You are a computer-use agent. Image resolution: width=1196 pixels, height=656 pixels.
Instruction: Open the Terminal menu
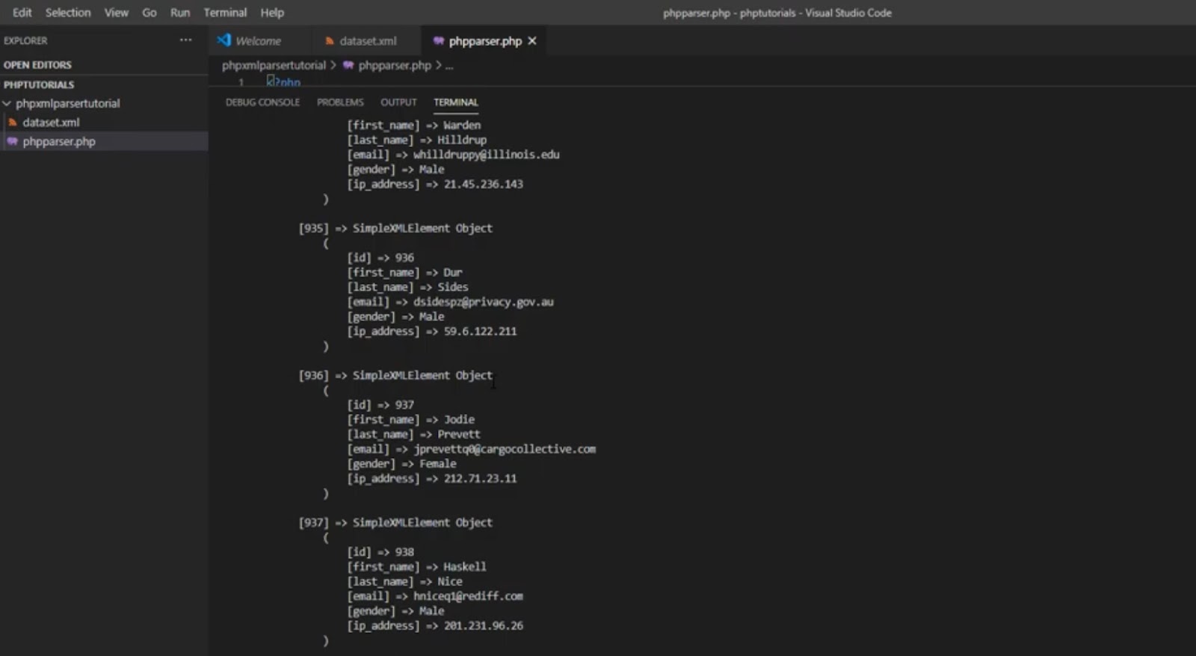tap(225, 13)
